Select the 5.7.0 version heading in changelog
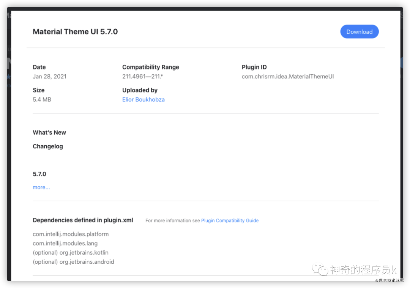Image resolution: width=410 pixels, height=288 pixels. coord(39,174)
